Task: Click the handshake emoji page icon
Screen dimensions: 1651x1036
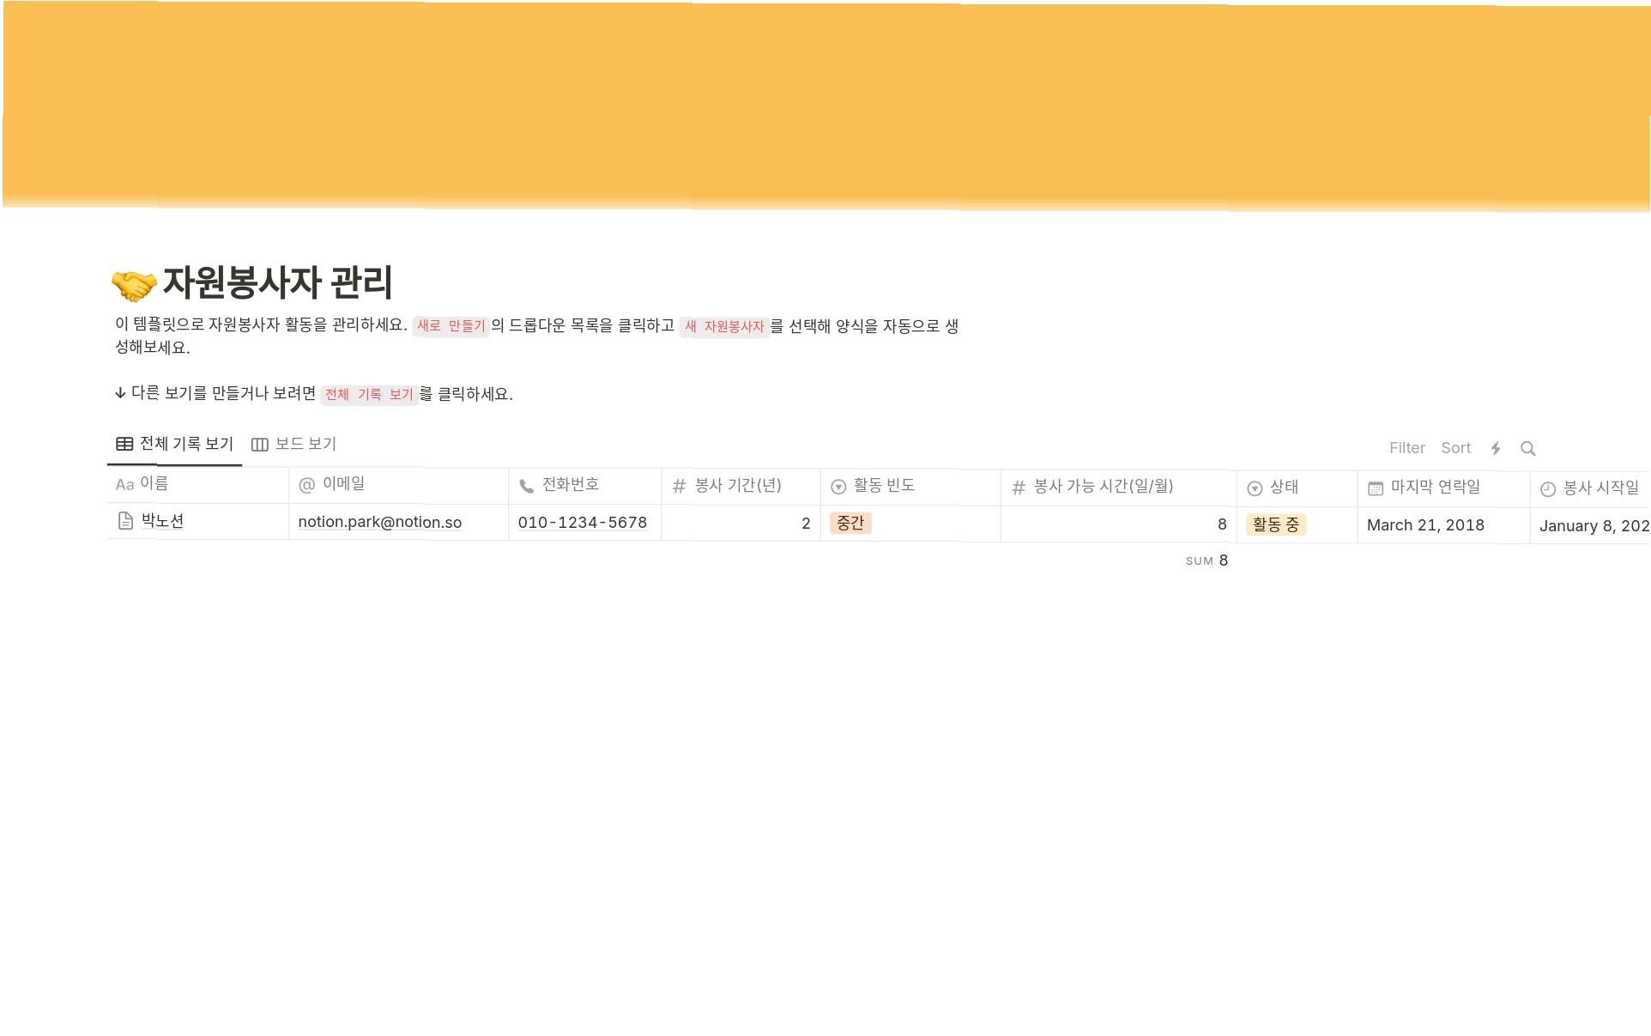Action: coord(134,286)
